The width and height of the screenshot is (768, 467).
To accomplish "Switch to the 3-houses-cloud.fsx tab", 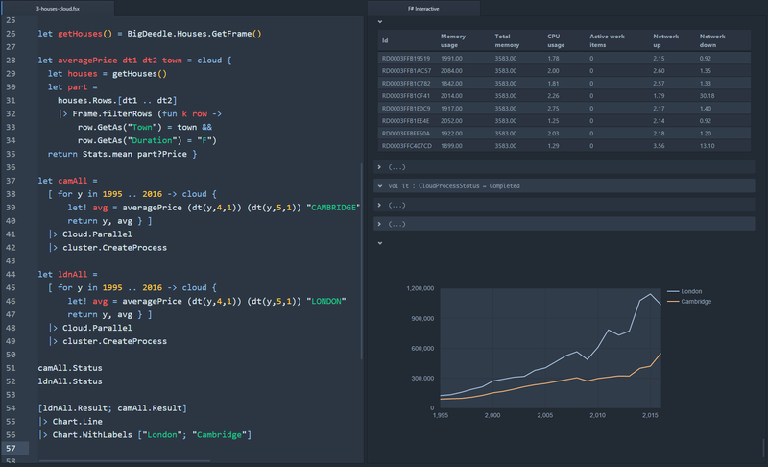I will pos(58,8).
